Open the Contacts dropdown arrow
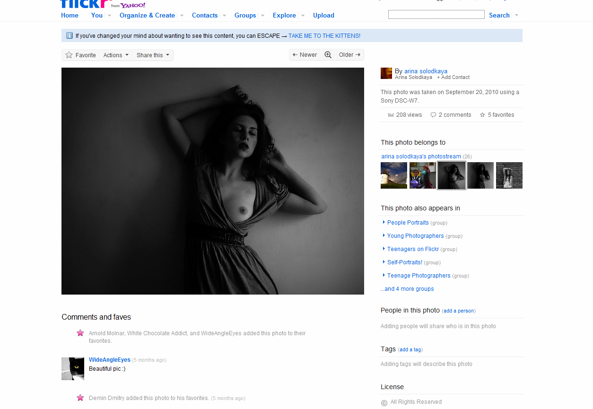Screen dimensions: 593x409 tap(224, 16)
